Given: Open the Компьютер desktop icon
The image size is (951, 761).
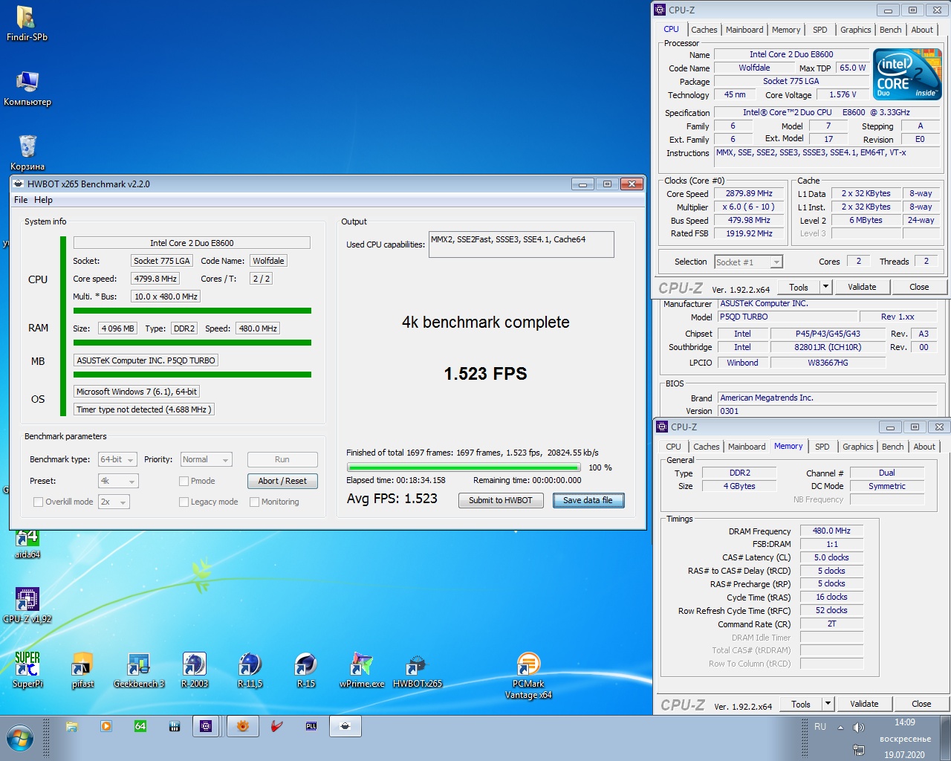Looking at the screenshot, I should click(x=27, y=88).
